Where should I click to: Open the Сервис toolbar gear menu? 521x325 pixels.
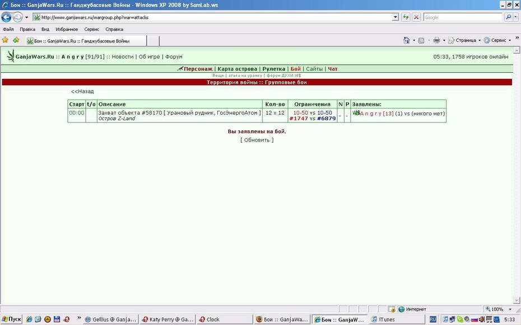coord(497,40)
